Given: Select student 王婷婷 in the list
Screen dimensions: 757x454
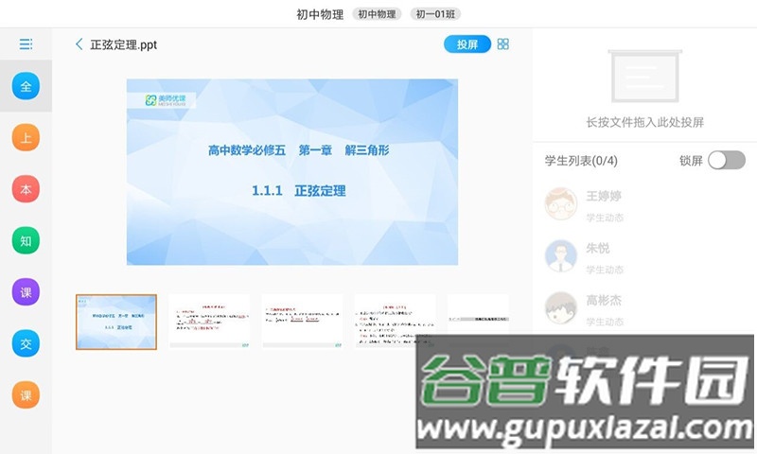Looking at the screenshot, I should [x=606, y=204].
